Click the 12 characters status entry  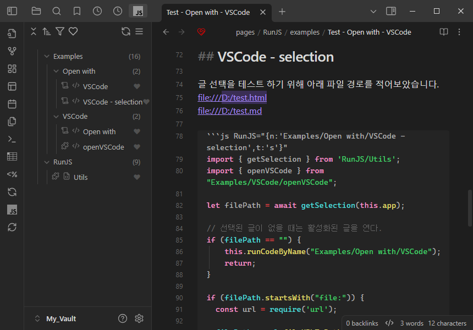click(x=447, y=323)
